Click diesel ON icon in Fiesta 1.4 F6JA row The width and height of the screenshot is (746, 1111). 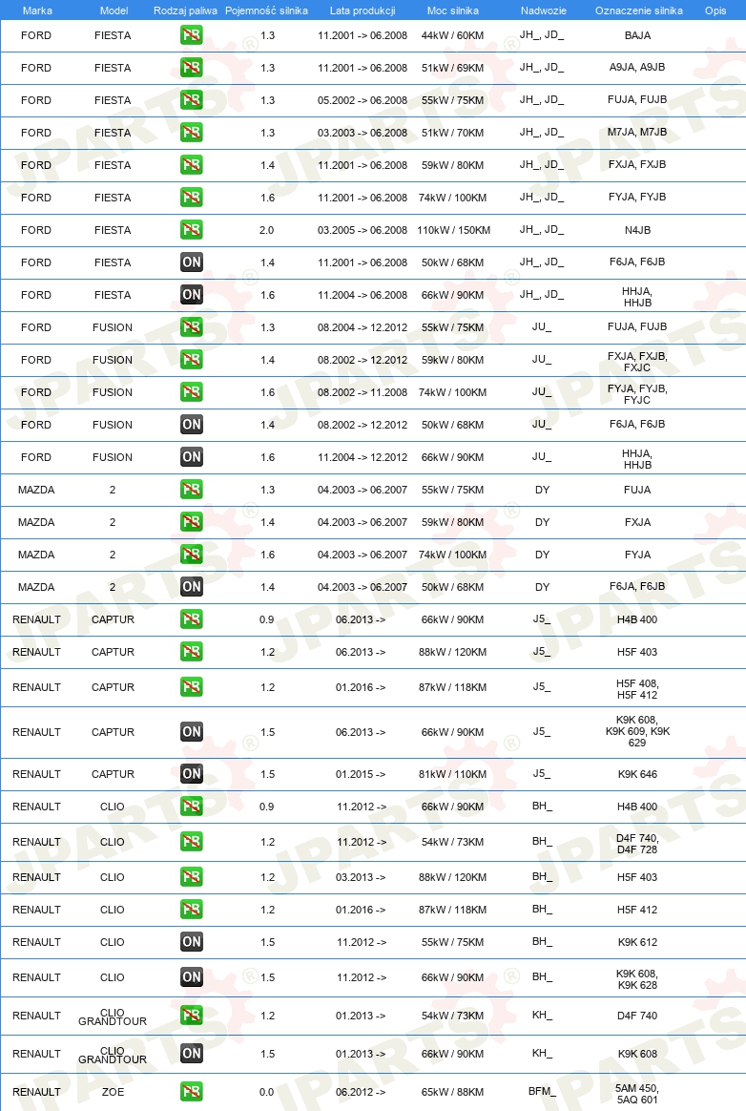(192, 262)
